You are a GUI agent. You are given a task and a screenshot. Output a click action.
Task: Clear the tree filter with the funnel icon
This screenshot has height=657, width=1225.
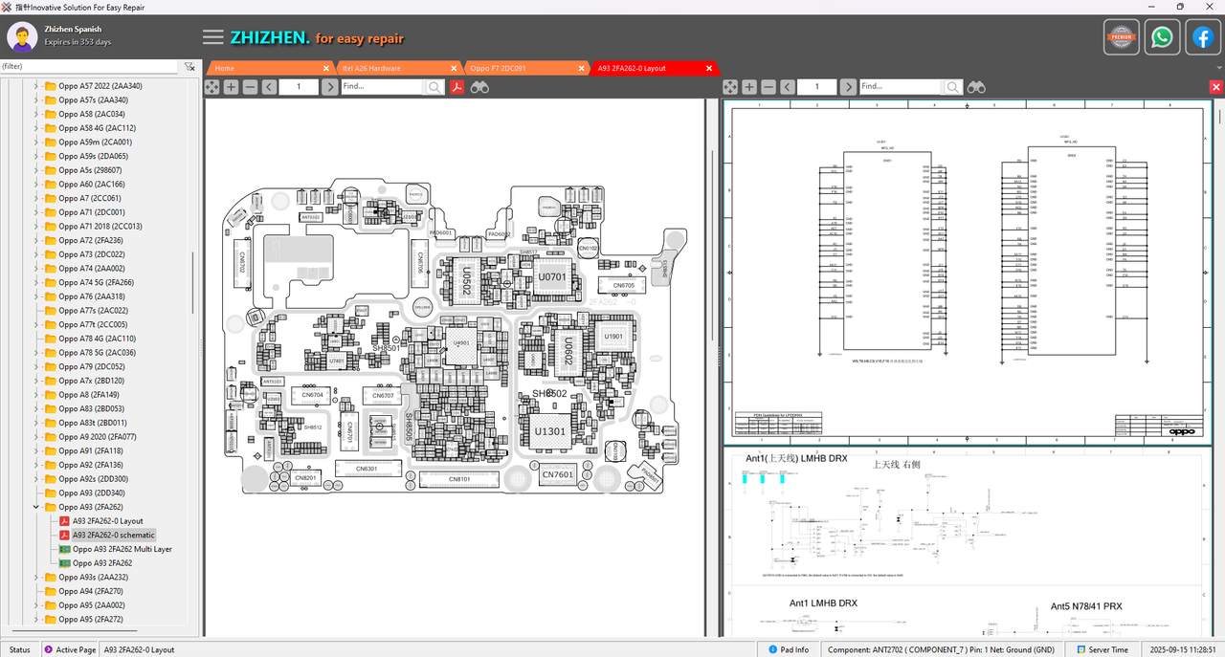189,67
